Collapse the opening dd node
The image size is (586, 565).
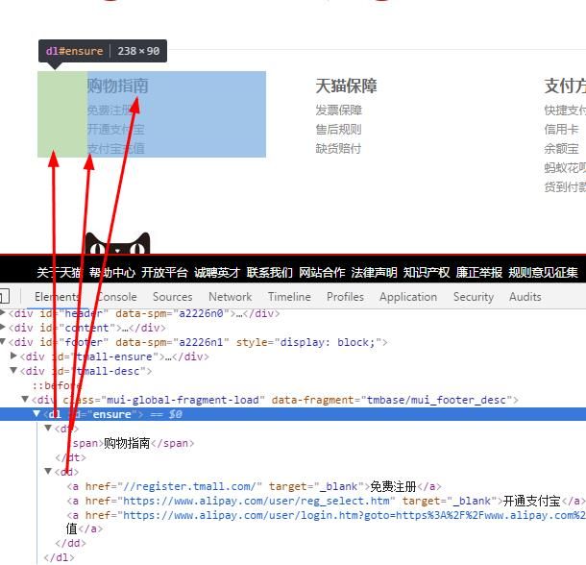click(x=48, y=472)
